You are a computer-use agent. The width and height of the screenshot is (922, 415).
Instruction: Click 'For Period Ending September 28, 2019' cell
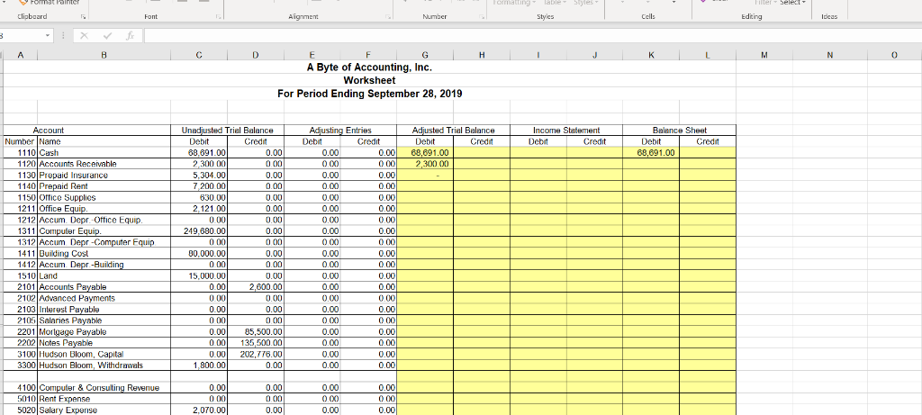pyautogui.click(x=369, y=94)
